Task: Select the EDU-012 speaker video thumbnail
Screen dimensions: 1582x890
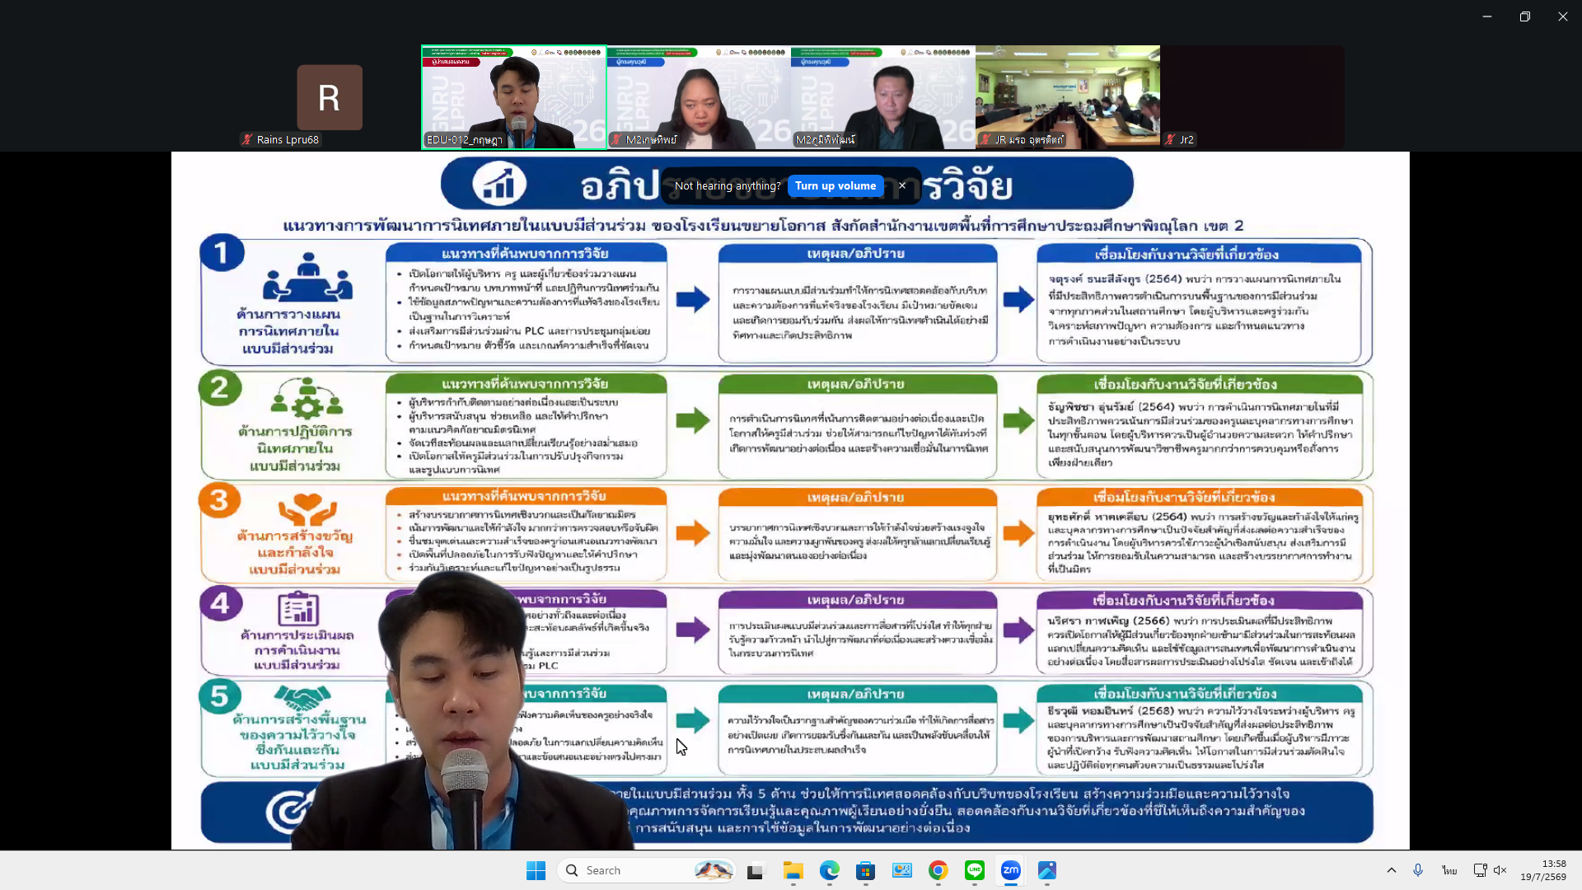Action: 514,97
